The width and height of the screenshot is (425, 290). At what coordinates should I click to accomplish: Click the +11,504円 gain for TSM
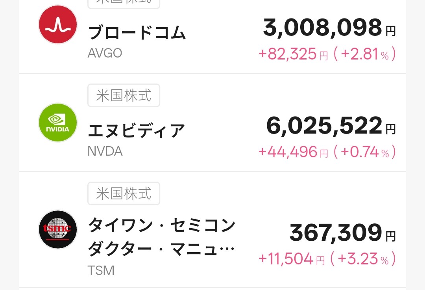click(286, 258)
